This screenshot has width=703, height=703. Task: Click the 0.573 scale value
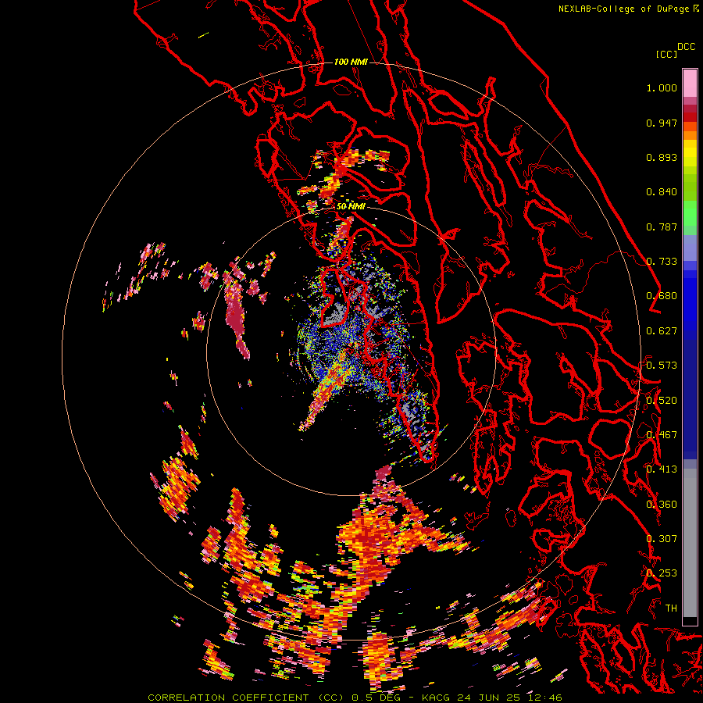[662, 366]
